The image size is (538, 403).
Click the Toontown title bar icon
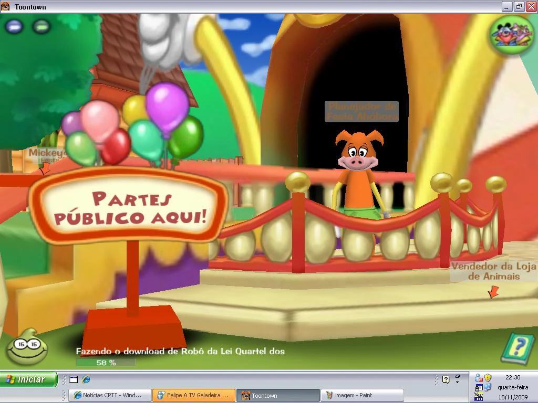point(5,6)
